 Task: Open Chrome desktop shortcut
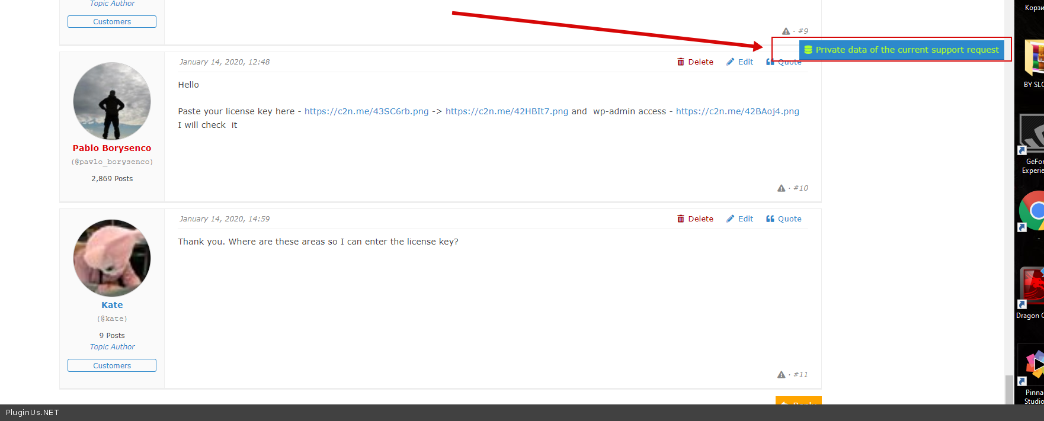coord(1031,212)
